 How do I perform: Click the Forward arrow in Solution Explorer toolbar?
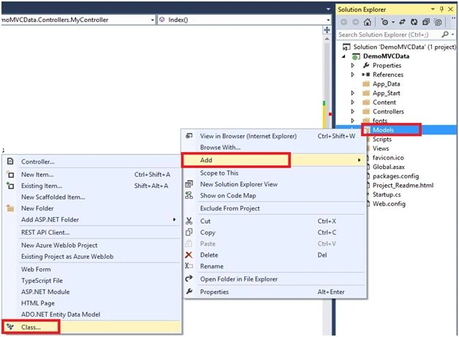coord(355,22)
